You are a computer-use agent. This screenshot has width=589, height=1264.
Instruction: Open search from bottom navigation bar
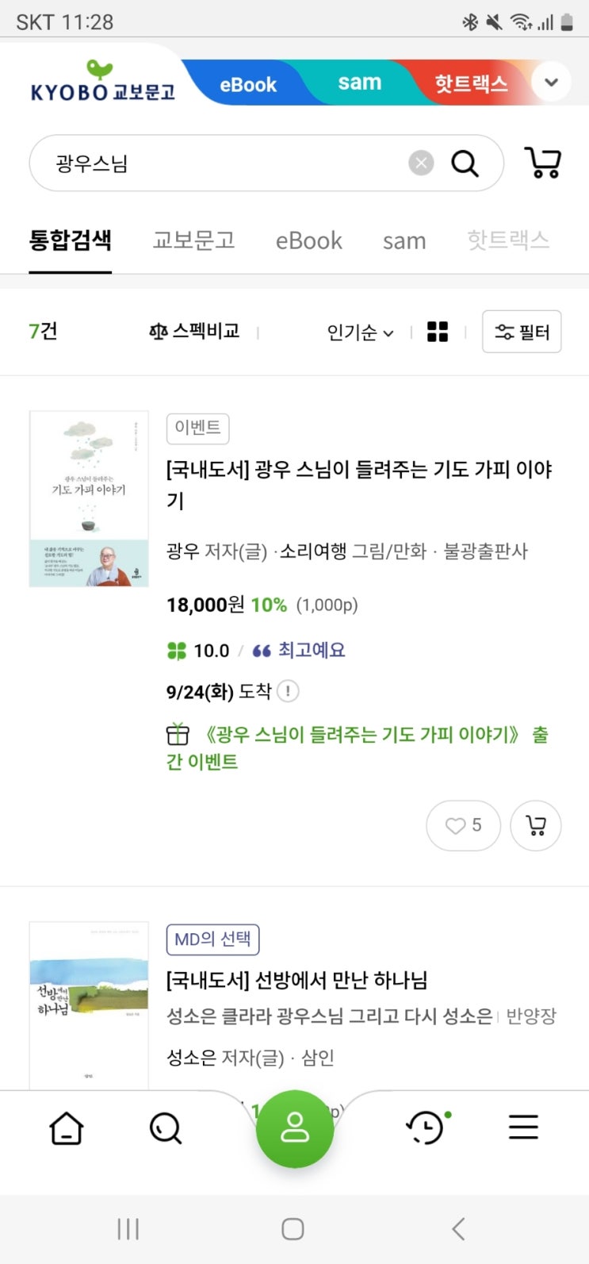166,1128
